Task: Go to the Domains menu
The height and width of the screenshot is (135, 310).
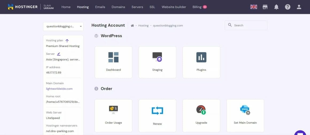Action: pos(118,7)
